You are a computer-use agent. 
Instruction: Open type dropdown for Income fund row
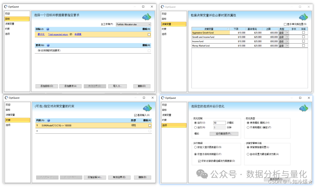(287, 41)
